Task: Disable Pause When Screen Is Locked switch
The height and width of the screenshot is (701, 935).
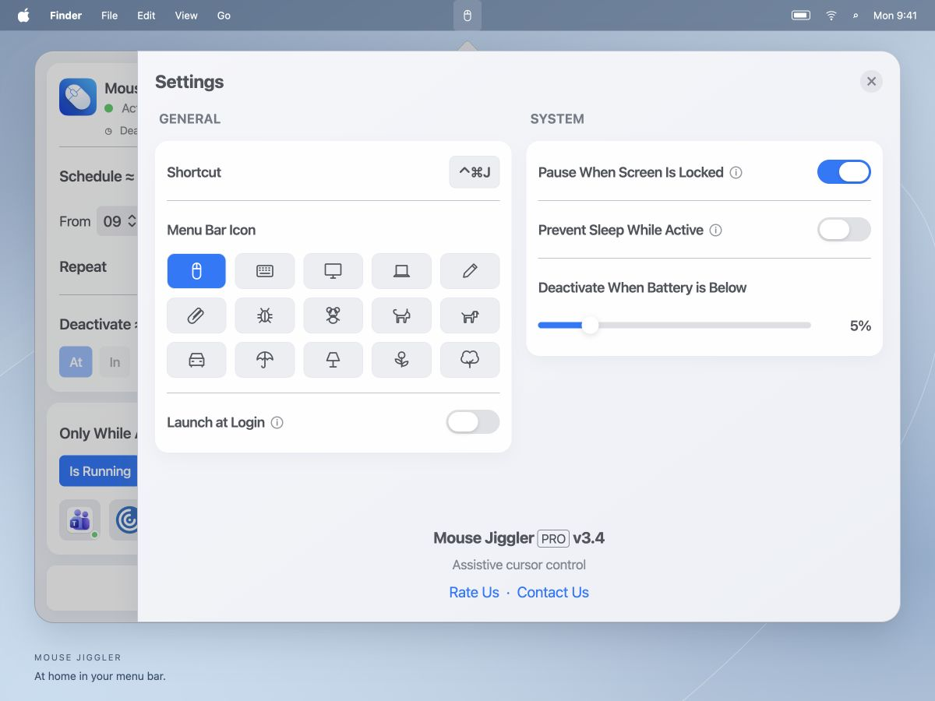Action: 844,172
